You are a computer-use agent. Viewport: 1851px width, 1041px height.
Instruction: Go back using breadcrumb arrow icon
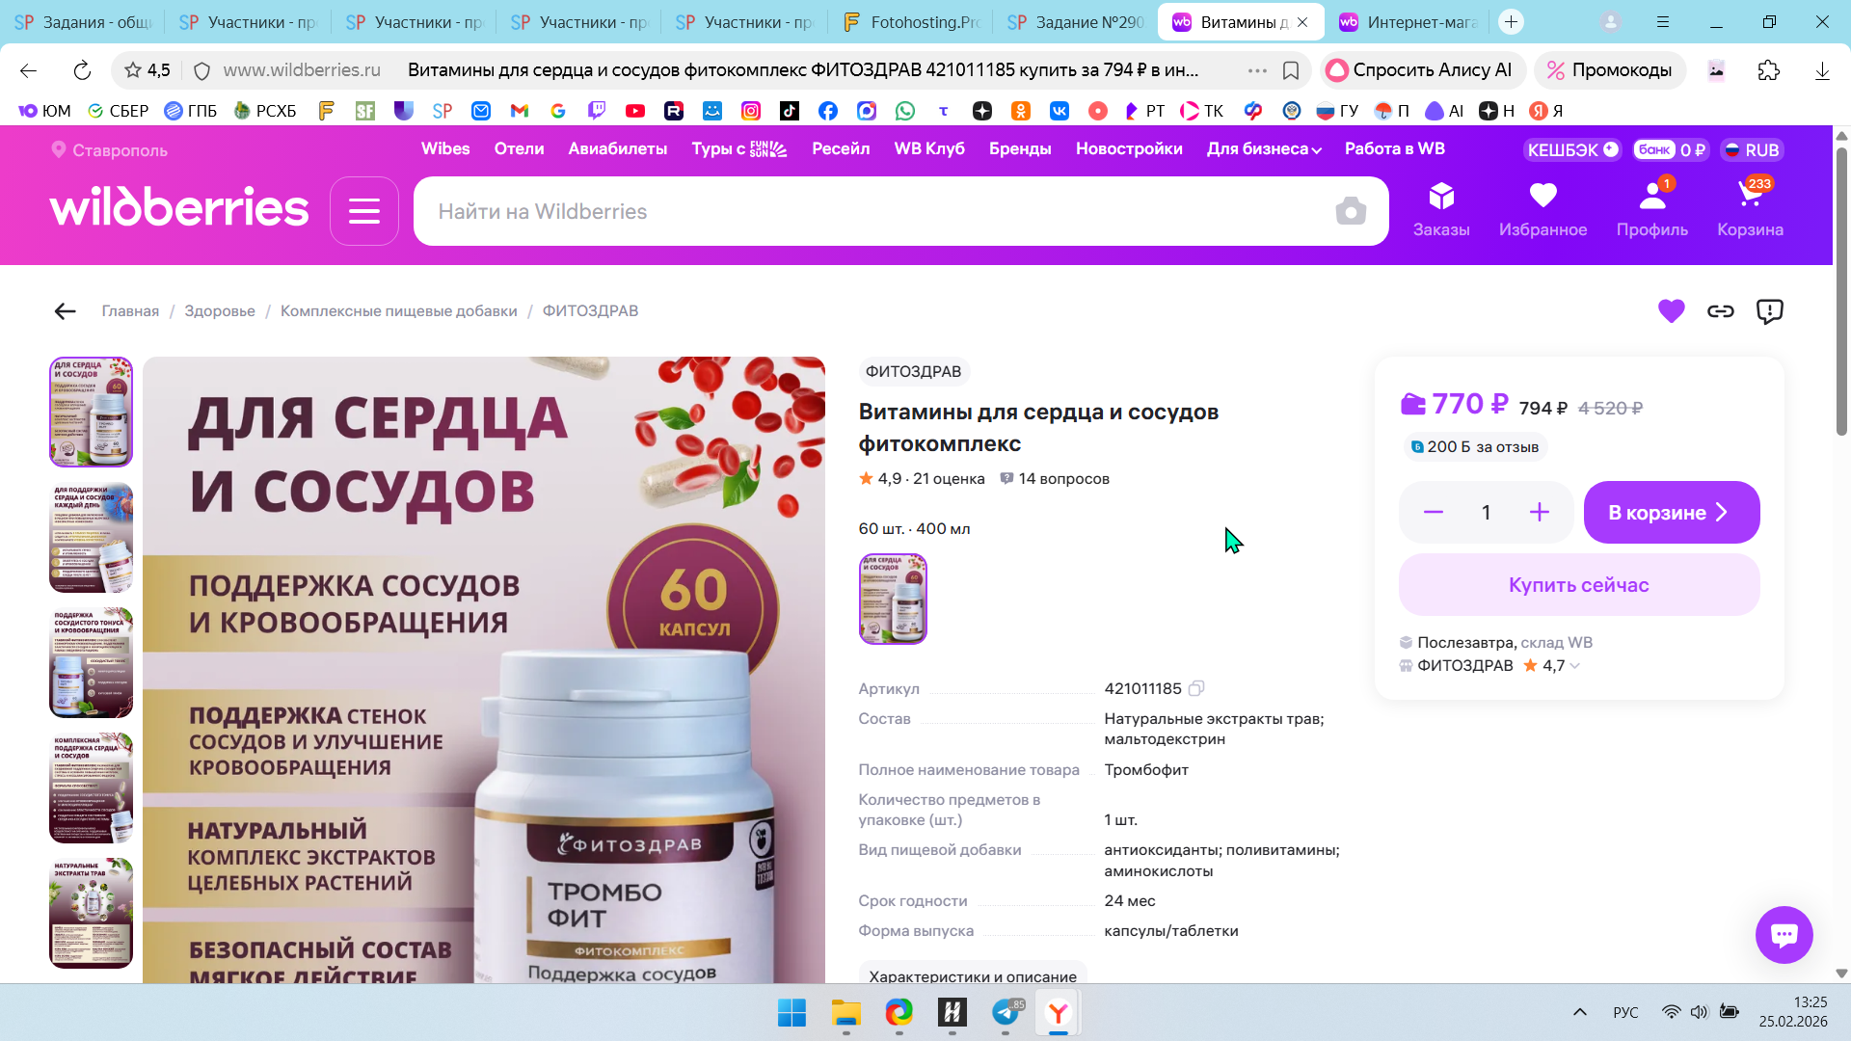(65, 311)
